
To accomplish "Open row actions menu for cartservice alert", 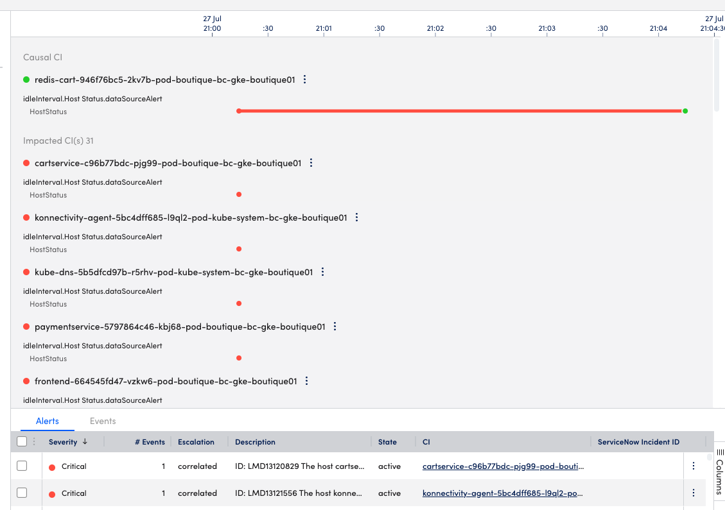I will (693, 466).
